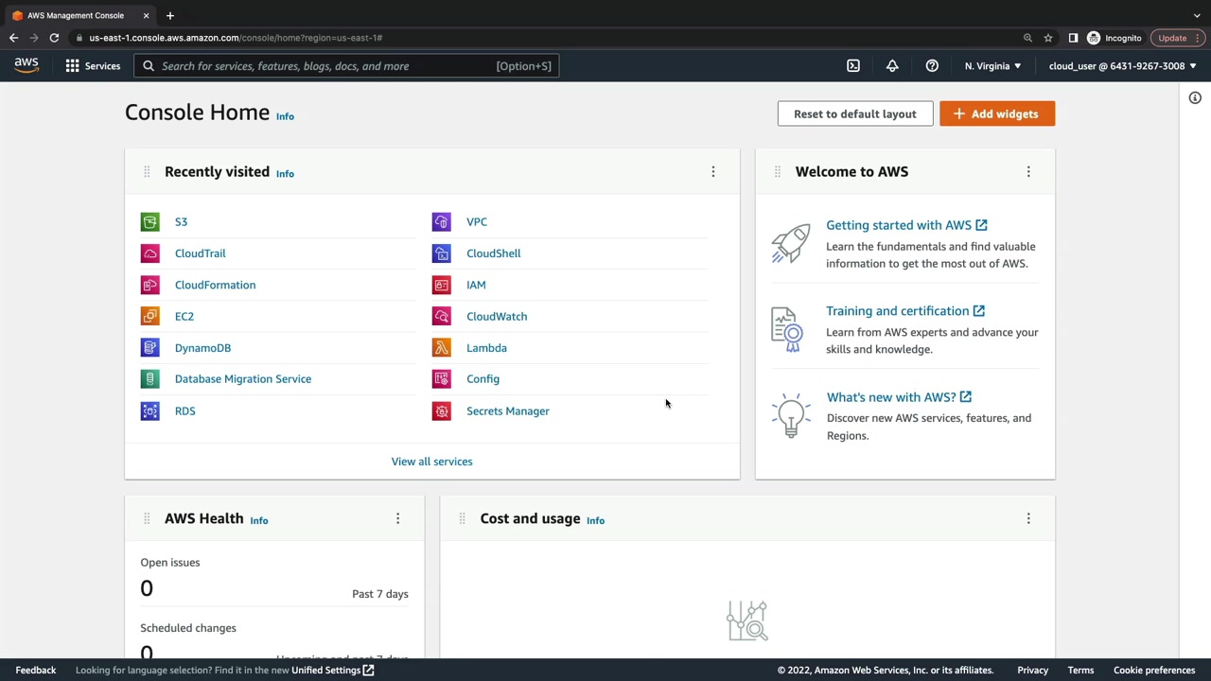Launch the CloudShell service icon
Image resolution: width=1211 pixels, height=681 pixels.
coord(441,253)
